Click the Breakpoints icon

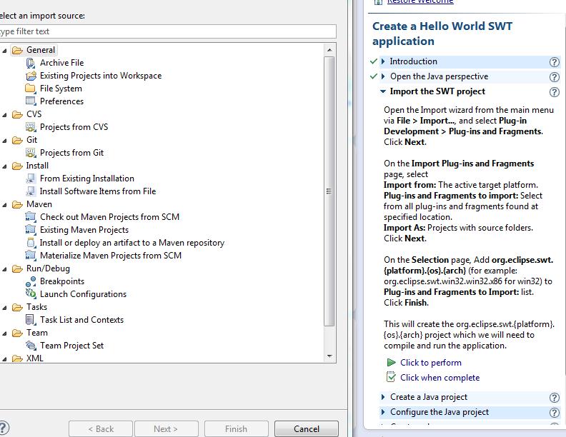31,281
